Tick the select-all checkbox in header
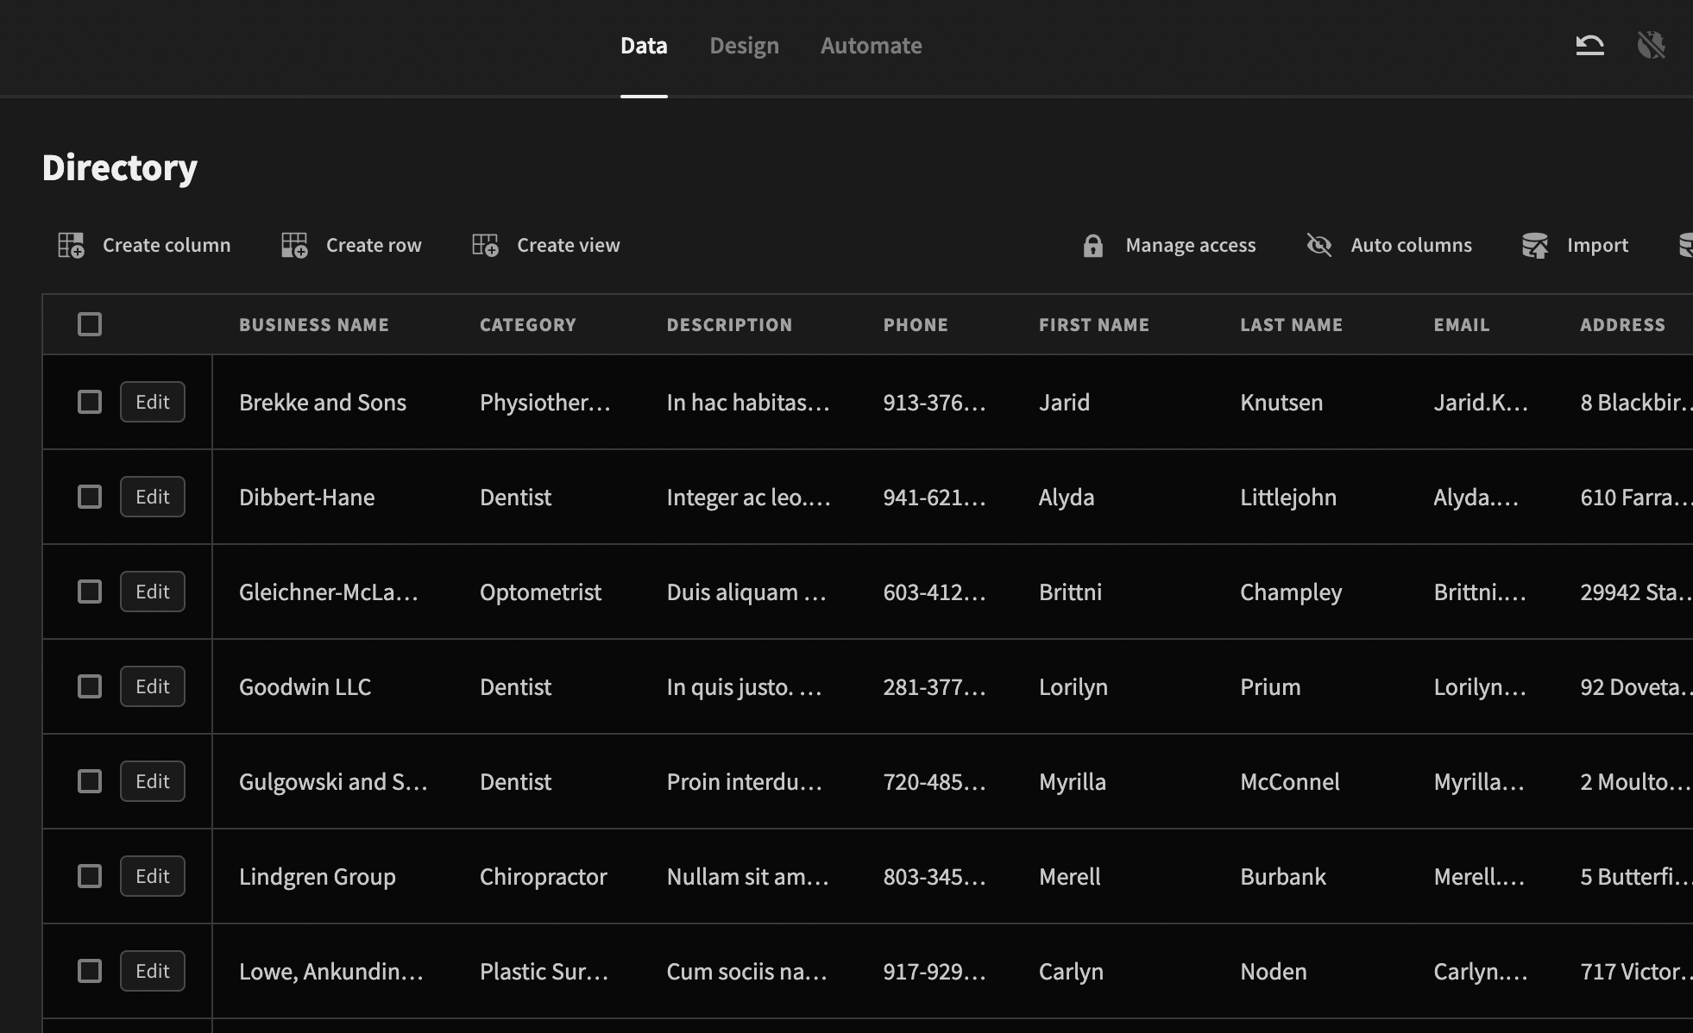This screenshot has height=1033, width=1693. tap(90, 324)
